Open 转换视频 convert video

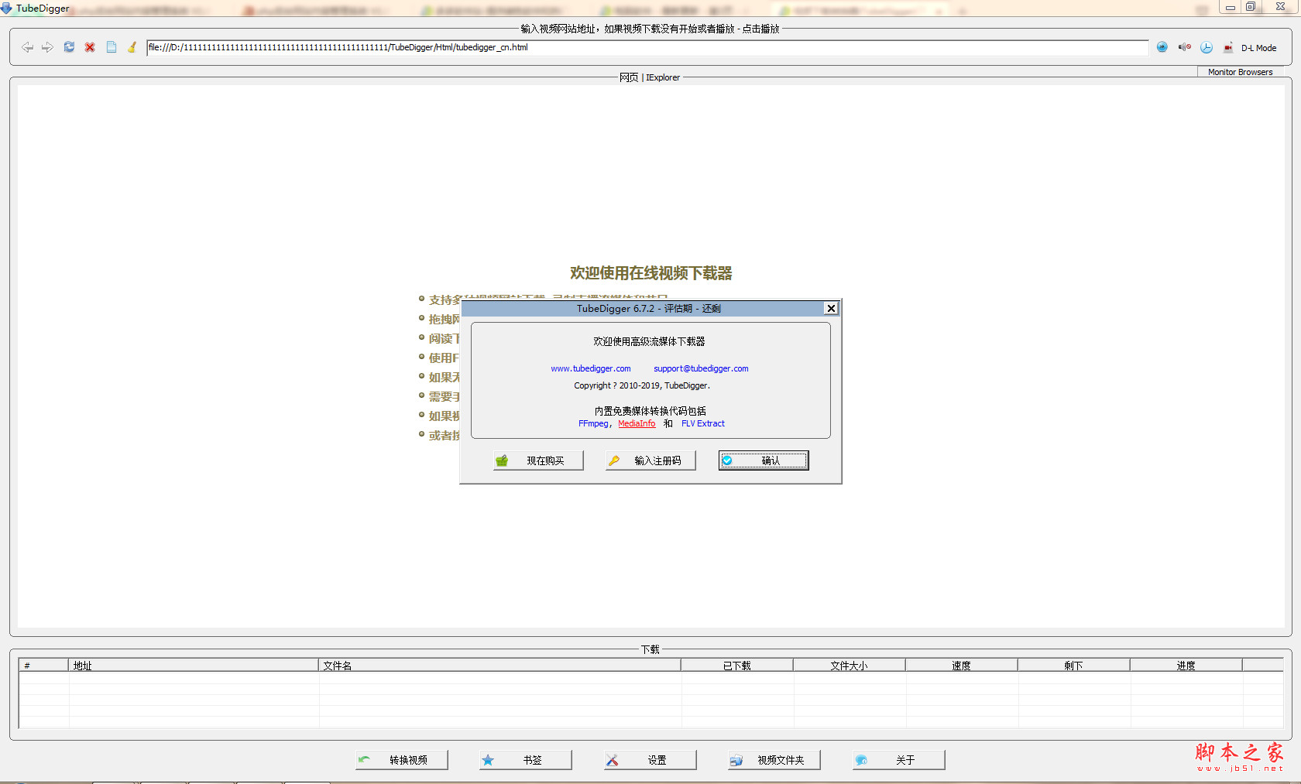click(x=402, y=760)
